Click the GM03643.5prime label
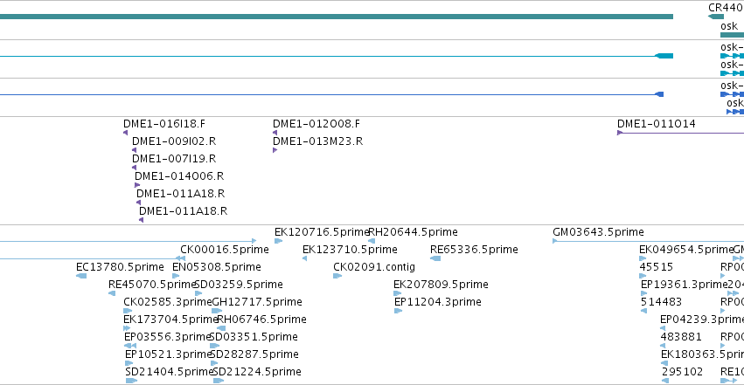This screenshot has height=385, width=744. click(598, 232)
